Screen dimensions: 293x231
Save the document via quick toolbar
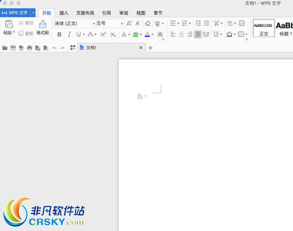13,48
